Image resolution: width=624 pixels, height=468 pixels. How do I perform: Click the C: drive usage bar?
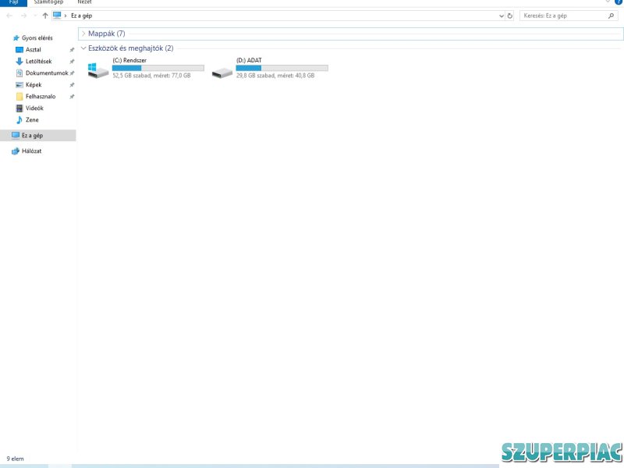pos(158,68)
